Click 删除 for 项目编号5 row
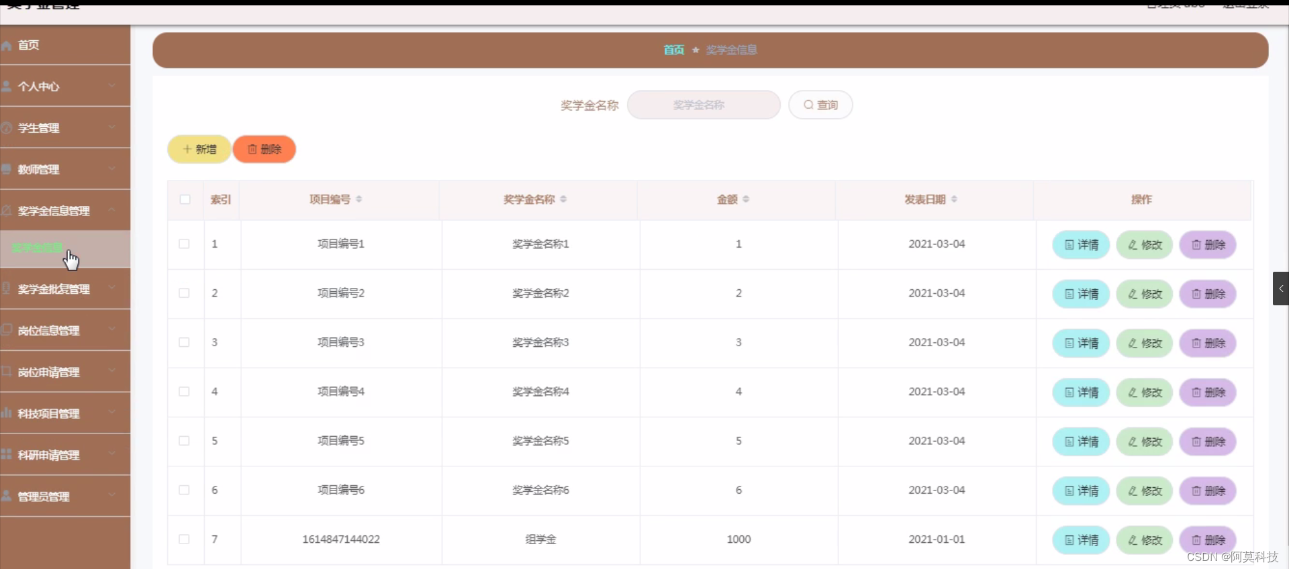The height and width of the screenshot is (569, 1289). pyautogui.click(x=1208, y=442)
